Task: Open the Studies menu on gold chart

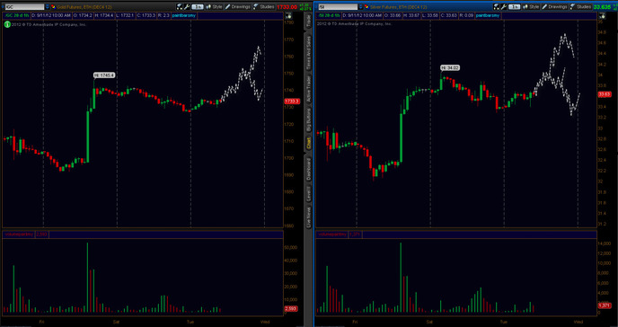Action: (263, 6)
